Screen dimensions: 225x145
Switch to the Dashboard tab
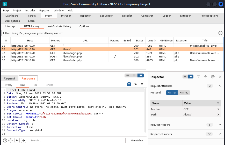(12, 16)
